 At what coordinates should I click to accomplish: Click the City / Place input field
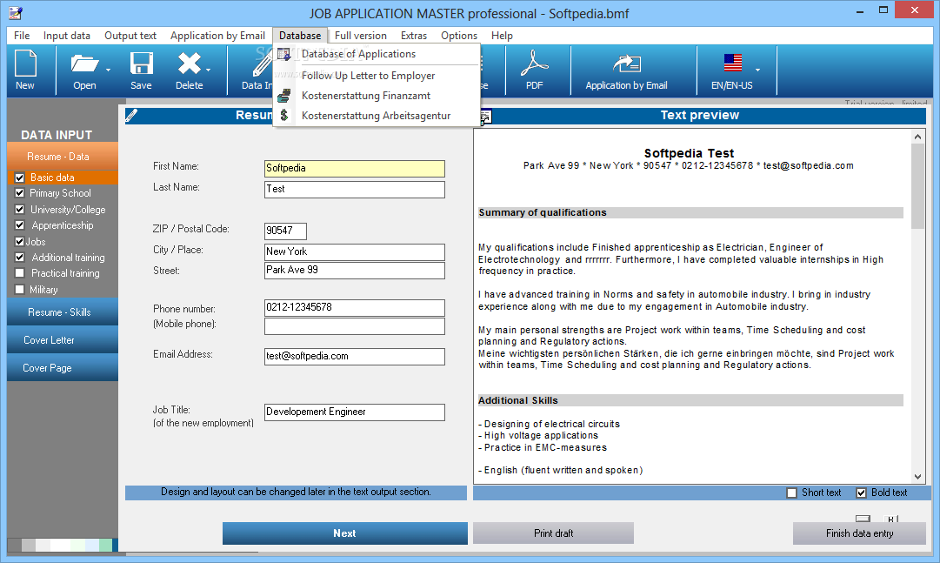pyautogui.click(x=354, y=251)
